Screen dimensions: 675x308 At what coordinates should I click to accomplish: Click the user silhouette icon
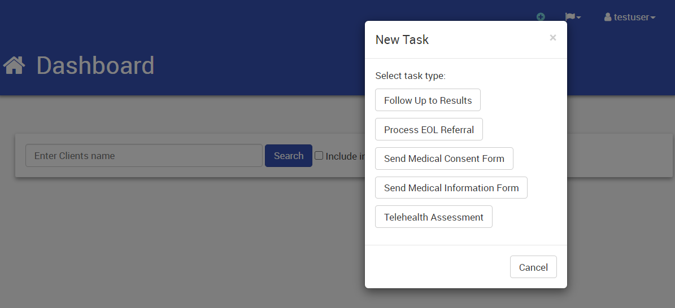(608, 17)
